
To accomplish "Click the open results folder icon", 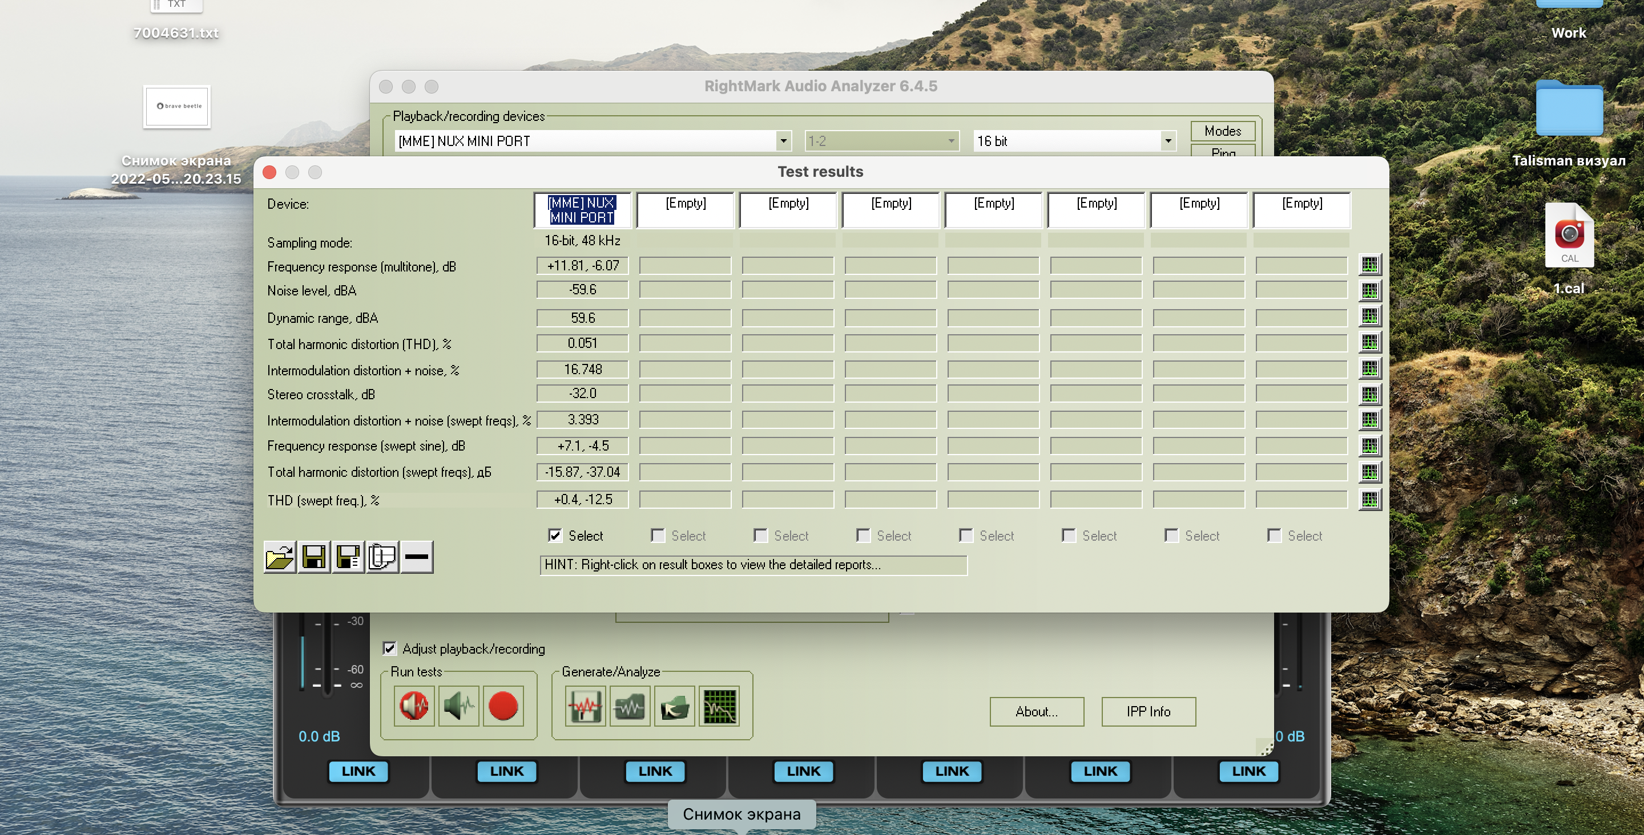I will click(x=280, y=557).
